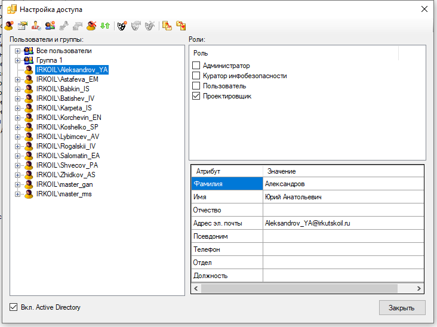Expand the IRKOIL\Karpeta_IS node
437x327 pixels.
click(x=17, y=108)
